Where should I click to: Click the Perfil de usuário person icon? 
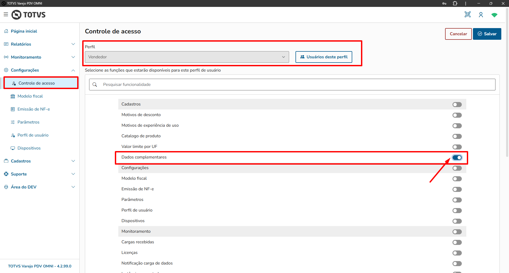pos(13,135)
